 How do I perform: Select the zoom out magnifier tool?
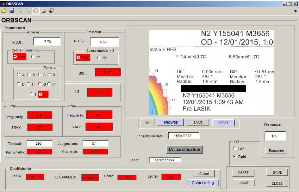pyautogui.click(x=20, y=11)
